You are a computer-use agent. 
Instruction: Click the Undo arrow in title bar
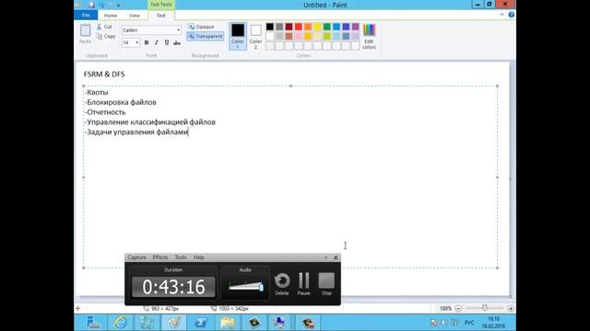click(101, 5)
